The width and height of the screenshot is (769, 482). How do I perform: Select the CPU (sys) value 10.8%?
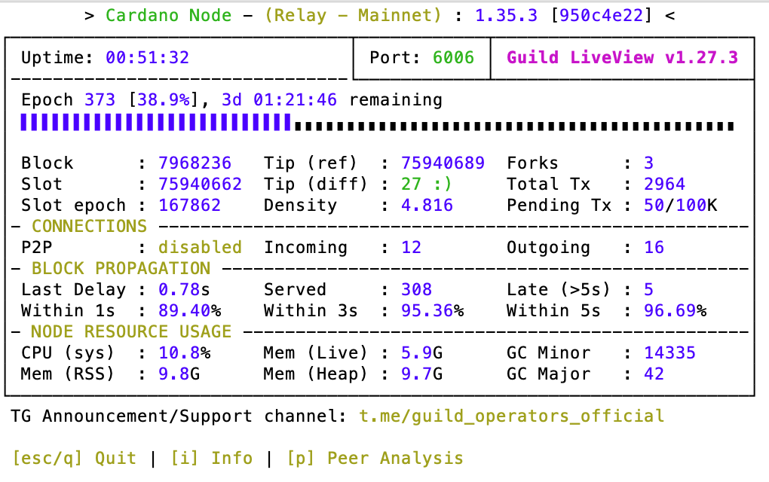coord(185,352)
